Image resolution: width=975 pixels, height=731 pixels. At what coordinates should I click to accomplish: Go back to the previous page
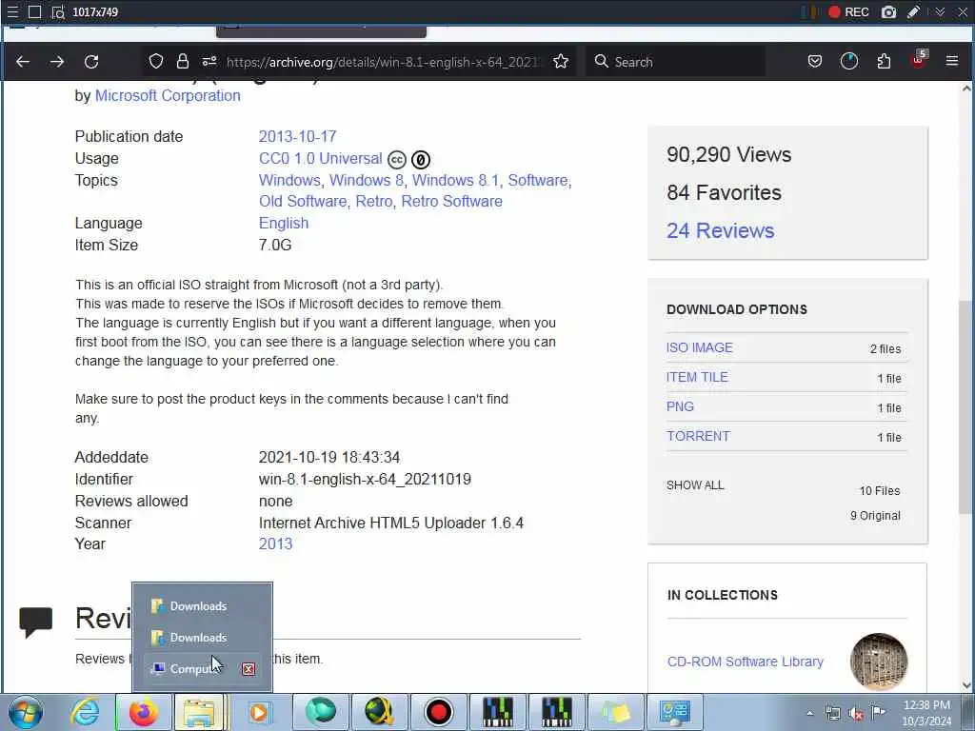pos(23,62)
